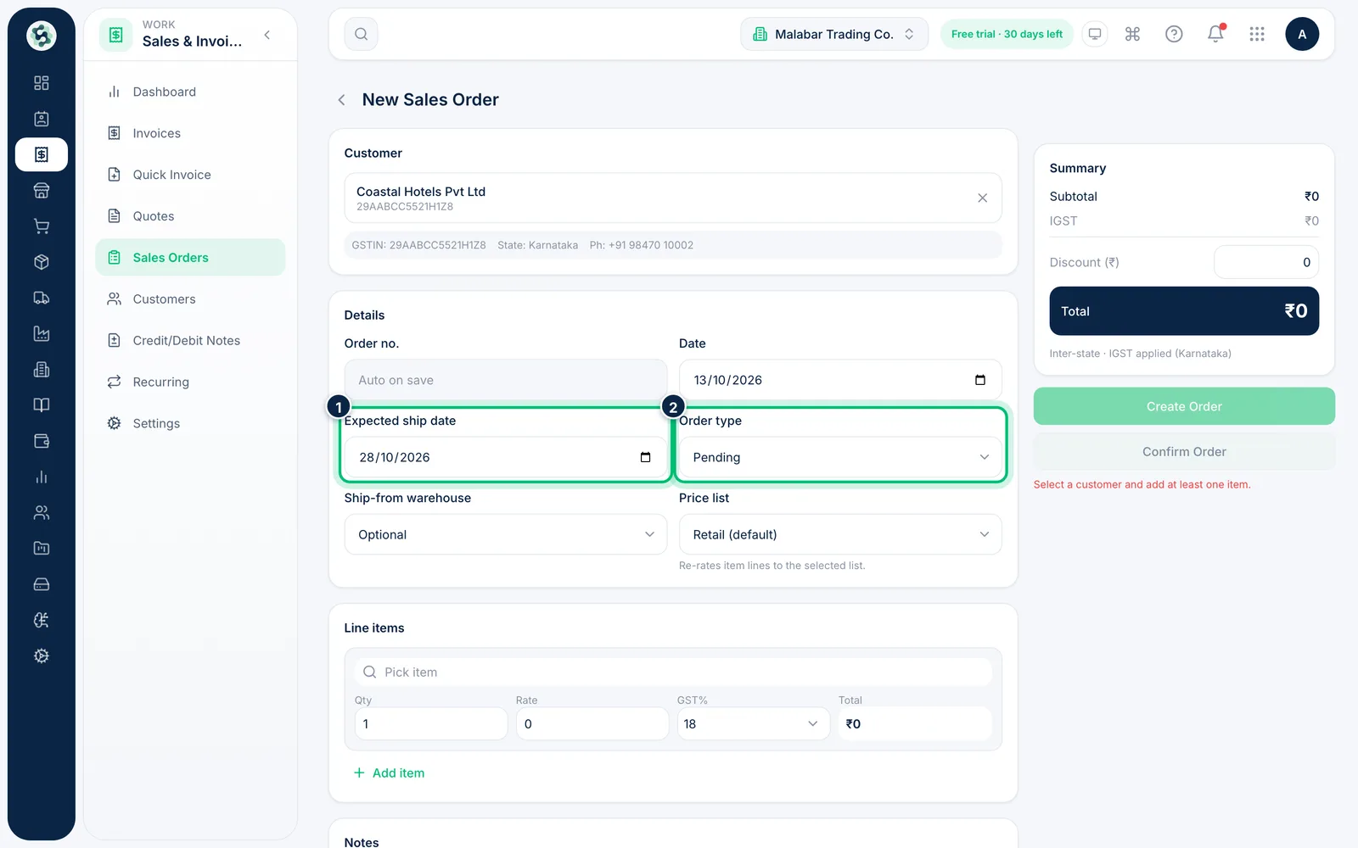Click the Rate input field
The width and height of the screenshot is (1358, 848).
pos(592,723)
